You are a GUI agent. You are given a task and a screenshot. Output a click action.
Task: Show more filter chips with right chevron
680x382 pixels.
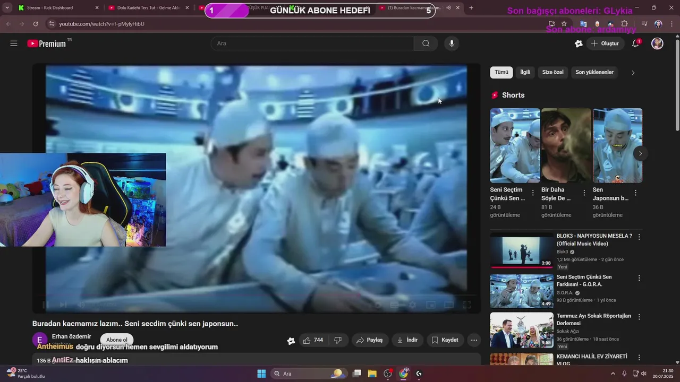(633, 73)
